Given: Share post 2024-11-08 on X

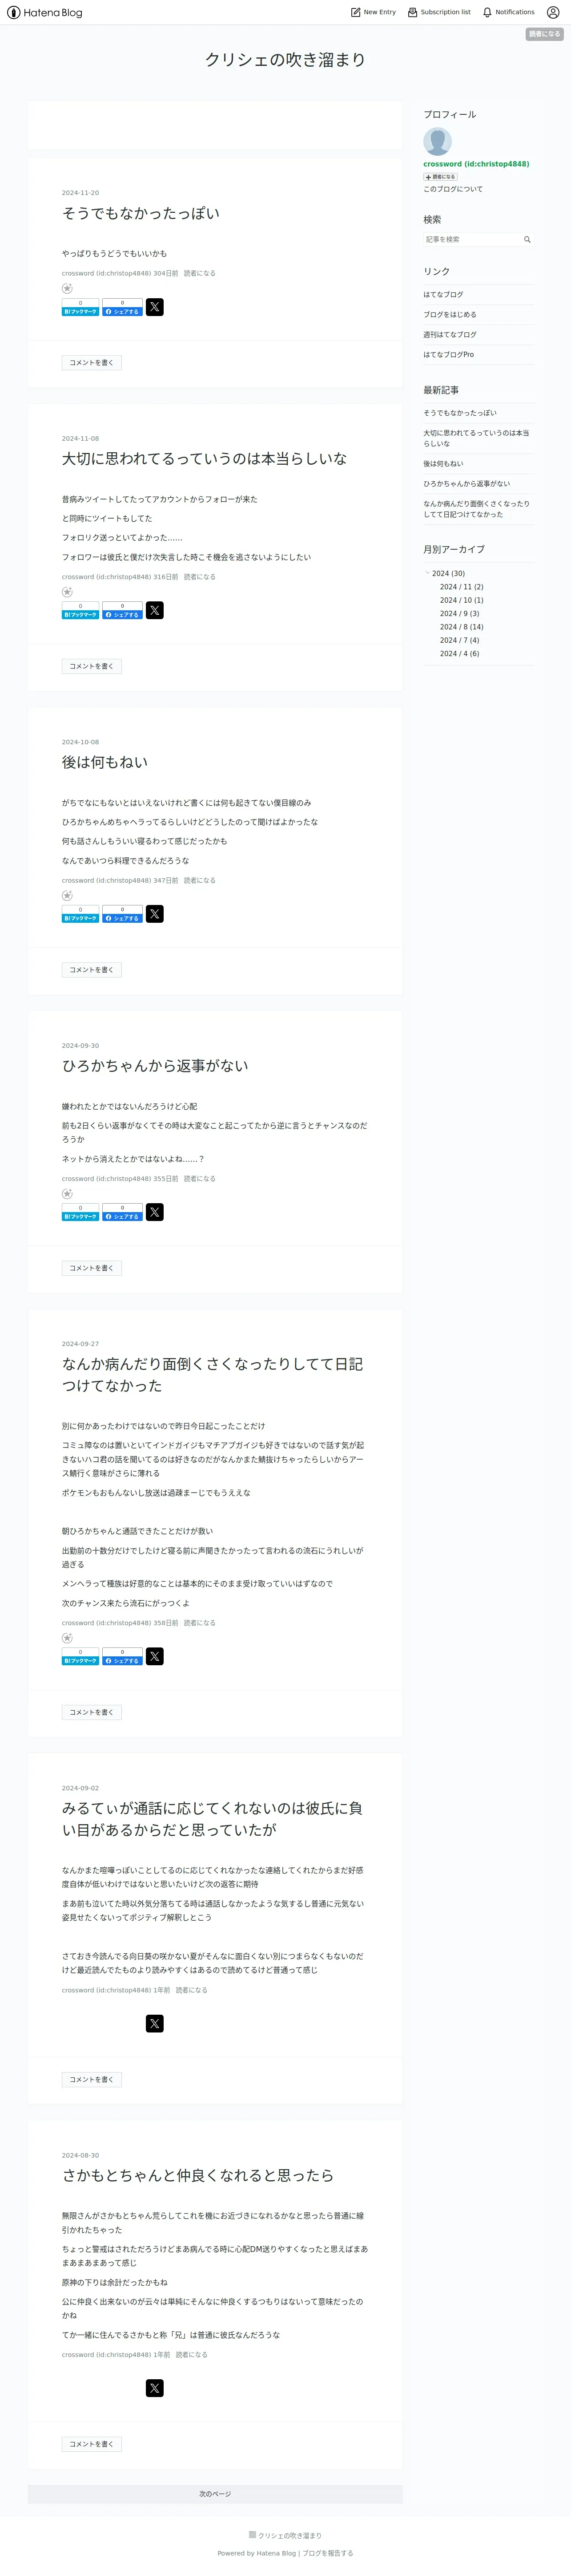Looking at the screenshot, I should 155,610.
